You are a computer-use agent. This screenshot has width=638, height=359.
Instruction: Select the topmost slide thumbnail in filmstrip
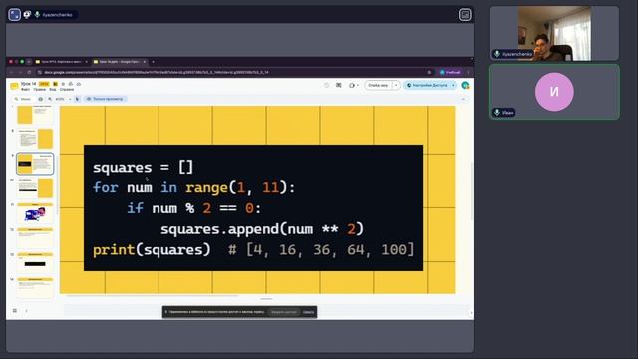click(x=35, y=115)
